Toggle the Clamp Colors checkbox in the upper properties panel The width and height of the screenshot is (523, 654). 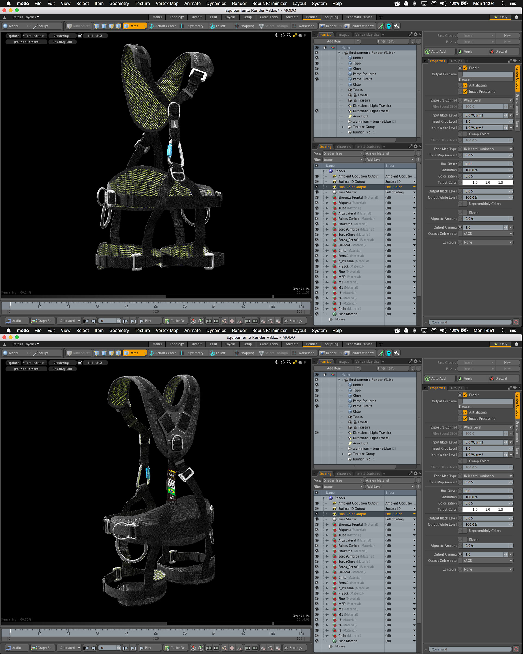[x=465, y=134]
